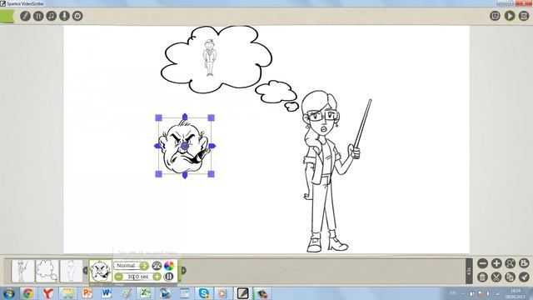Screen dimensions: 533x300
Task: Open the canvas paper options icon
Action: click(x=495, y=16)
